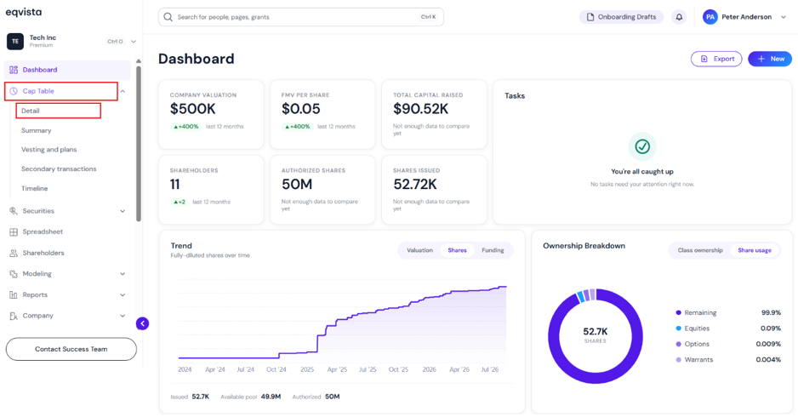
Task: Click Contact Success Team button
Action: click(71, 349)
